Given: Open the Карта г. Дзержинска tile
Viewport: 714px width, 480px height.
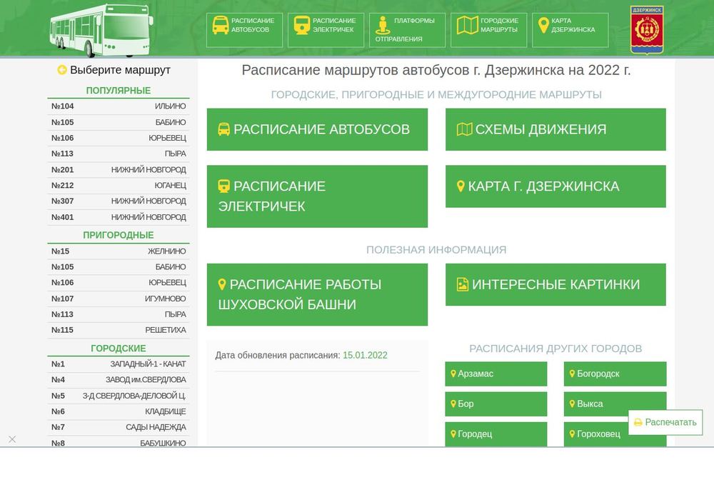Looking at the screenshot, I should coord(555,186).
